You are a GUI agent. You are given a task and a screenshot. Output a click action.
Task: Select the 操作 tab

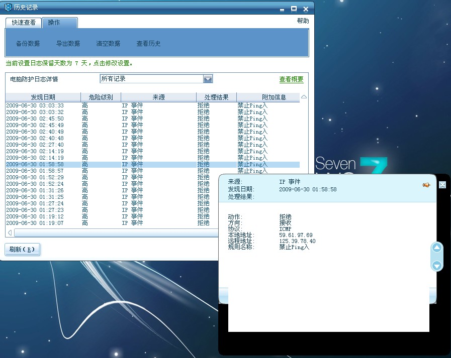(54, 23)
